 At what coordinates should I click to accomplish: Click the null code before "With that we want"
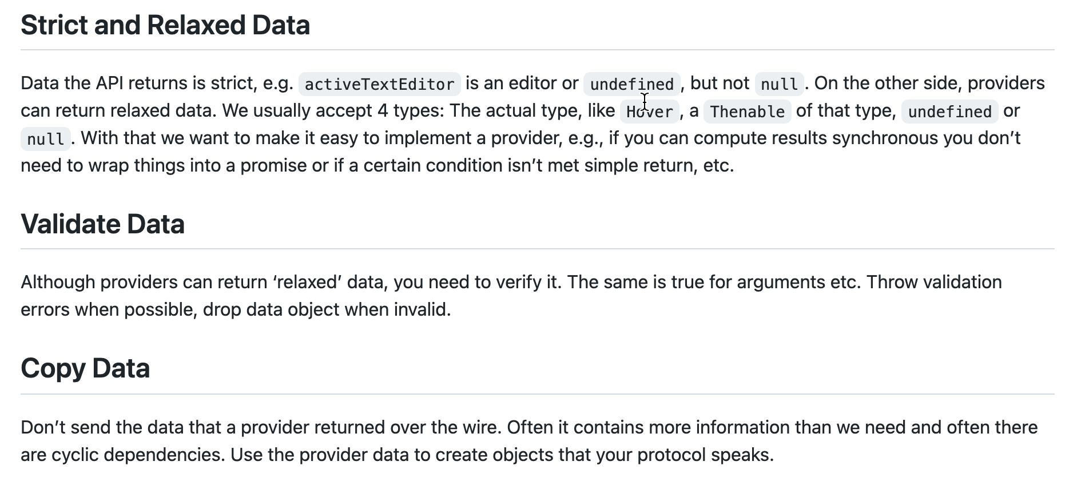tap(45, 139)
